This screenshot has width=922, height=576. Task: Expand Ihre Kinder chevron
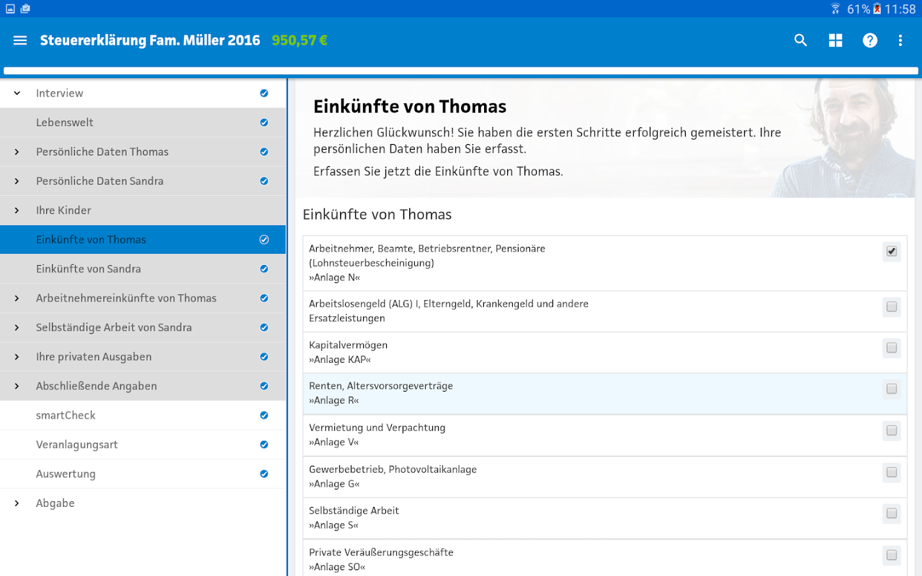pyautogui.click(x=17, y=211)
